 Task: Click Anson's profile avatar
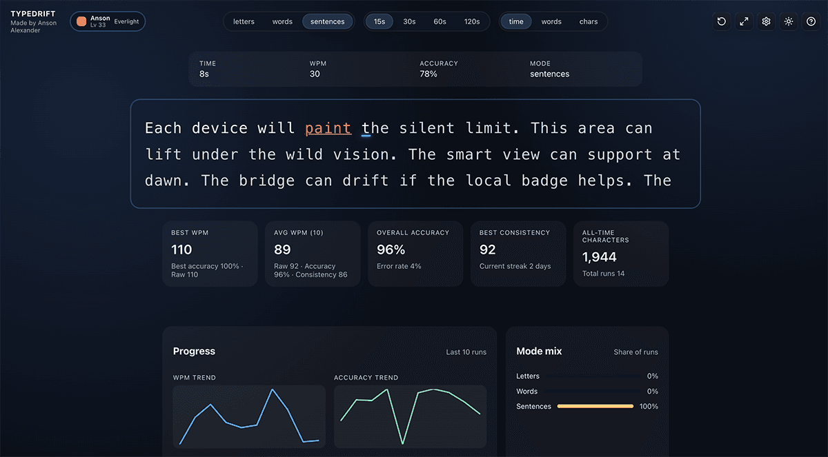pos(83,21)
